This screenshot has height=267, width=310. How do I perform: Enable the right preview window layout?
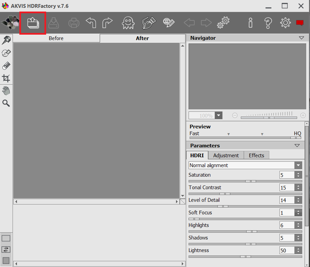point(6,261)
